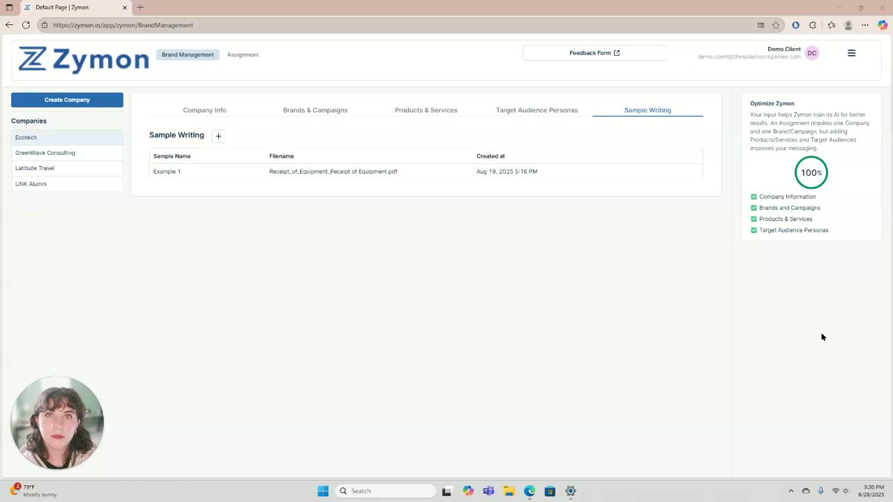Image resolution: width=893 pixels, height=502 pixels.
Task: Click the browser profile icon
Action: point(848,25)
